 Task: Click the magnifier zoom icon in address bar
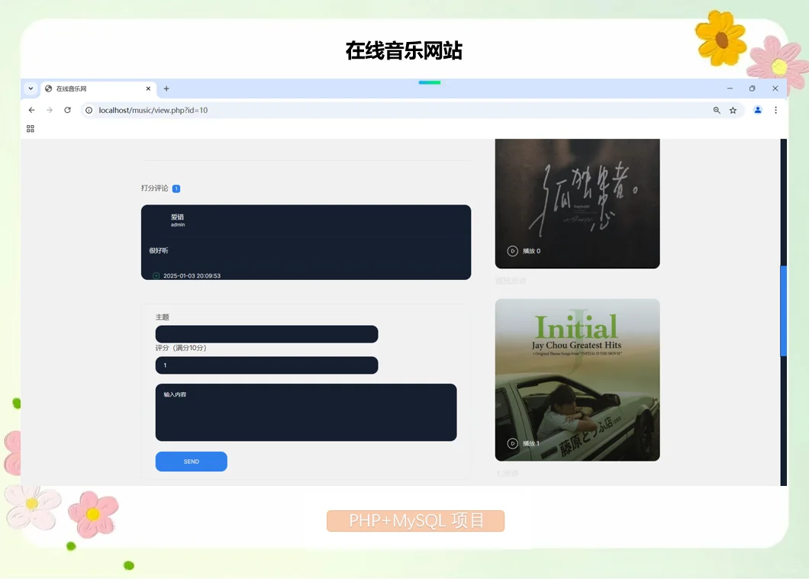tap(716, 110)
